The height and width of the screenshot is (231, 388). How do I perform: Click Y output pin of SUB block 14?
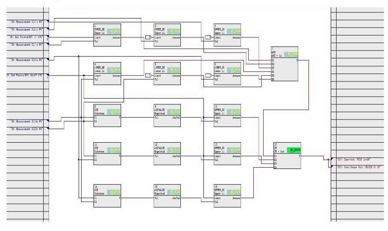pos(120,198)
